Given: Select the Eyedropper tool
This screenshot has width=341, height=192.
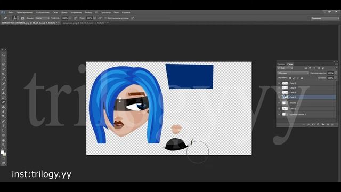Looking at the screenshot, I should [4, 79].
